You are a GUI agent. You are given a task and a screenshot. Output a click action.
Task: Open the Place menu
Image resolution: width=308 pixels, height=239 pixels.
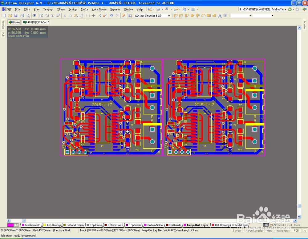pyautogui.click(x=61, y=9)
